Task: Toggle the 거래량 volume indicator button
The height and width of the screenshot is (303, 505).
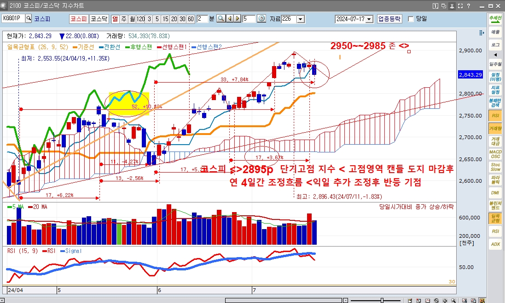Action: (495, 128)
